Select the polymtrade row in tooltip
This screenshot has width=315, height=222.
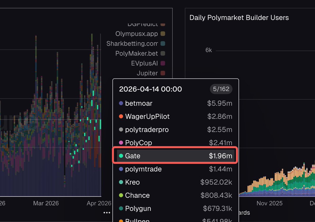176,169
